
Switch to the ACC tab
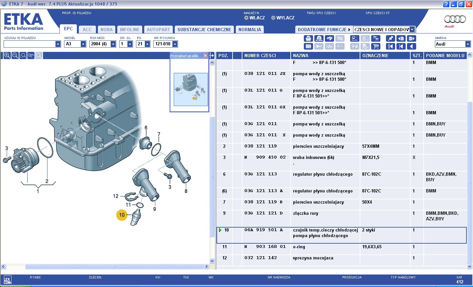click(87, 30)
